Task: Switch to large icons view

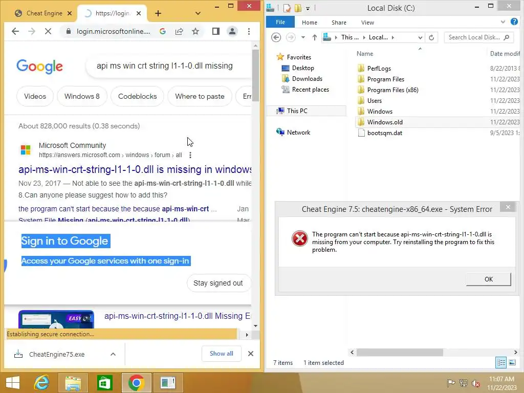Action: (x=512, y=362)
